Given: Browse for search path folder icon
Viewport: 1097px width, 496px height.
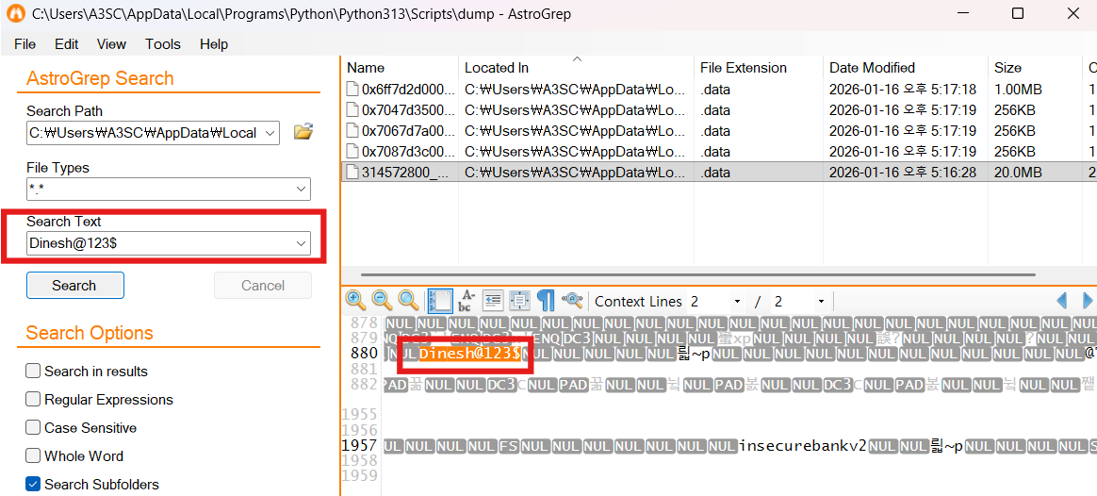Looking at the screenshot, I should (x=303, y=131).
